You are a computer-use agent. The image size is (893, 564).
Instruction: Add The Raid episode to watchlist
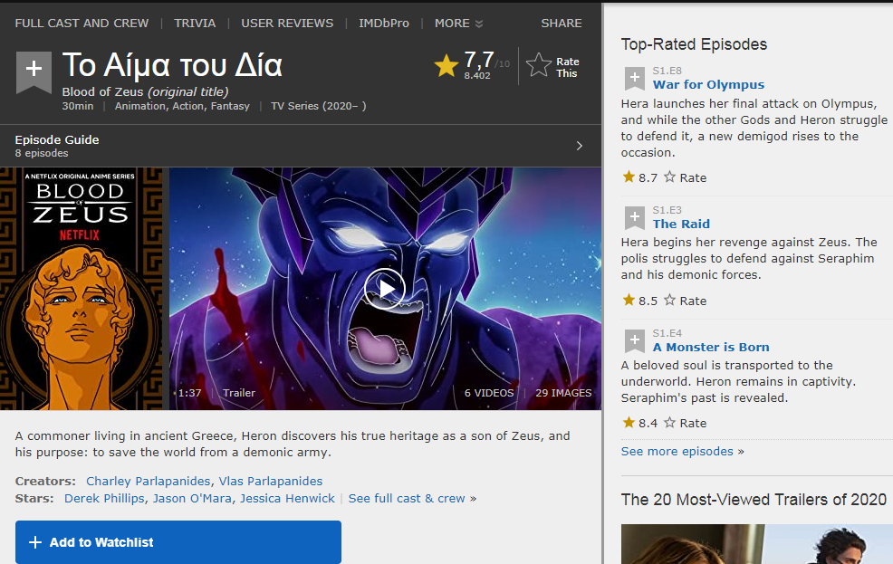point(635,217)
